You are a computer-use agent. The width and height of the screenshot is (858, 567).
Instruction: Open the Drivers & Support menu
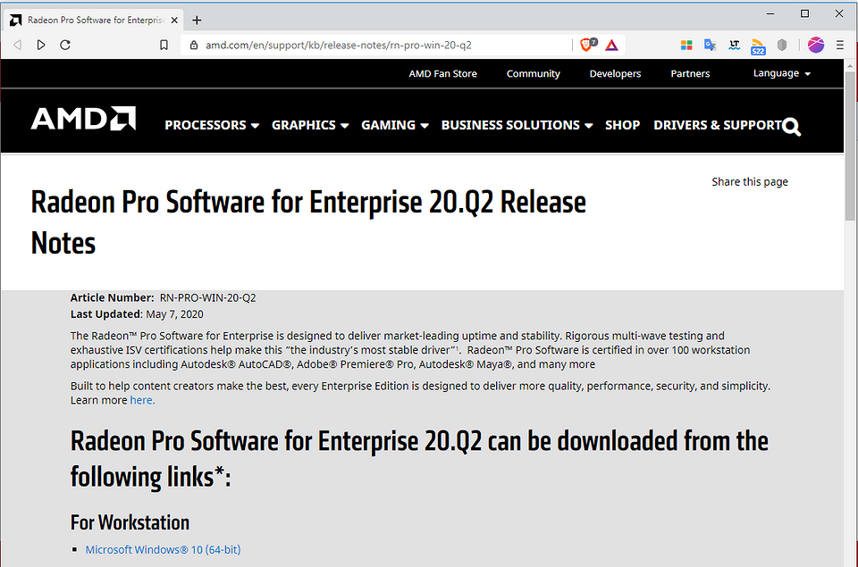coord(717,126)
